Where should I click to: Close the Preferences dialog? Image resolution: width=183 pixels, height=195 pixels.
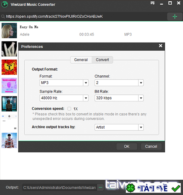161,46
